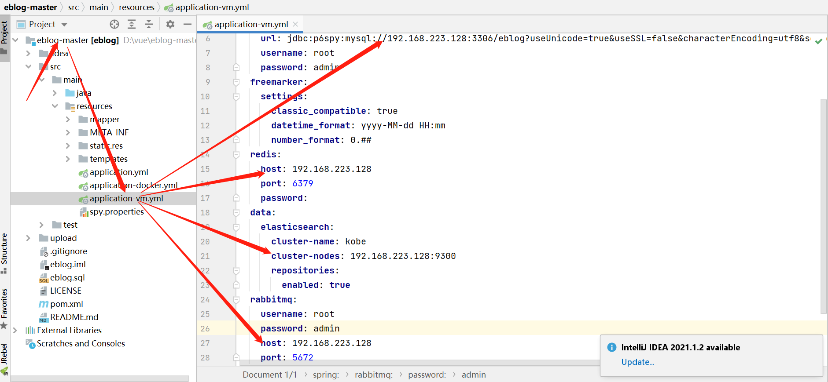Expand the java folder
Screen dimensions: 828x382
(x=55, y=93)
